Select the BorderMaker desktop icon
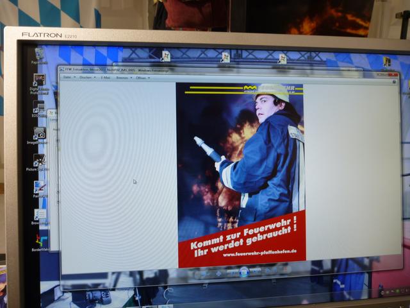 (x=40, y=241)
